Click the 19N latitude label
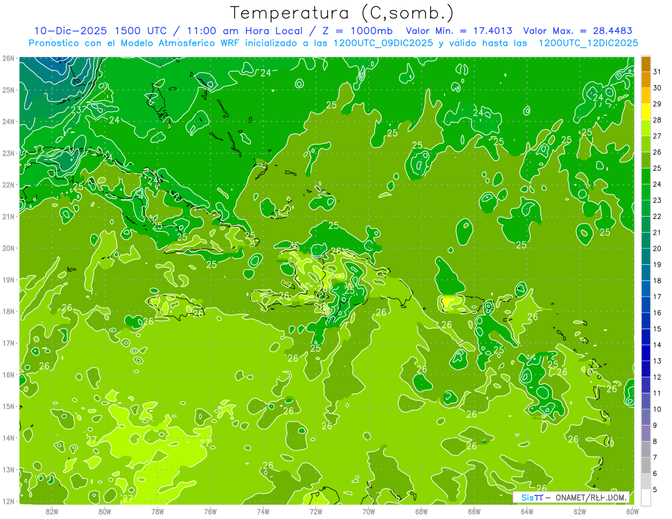Screen dimensions: 672x519 (x=8, y=279)
